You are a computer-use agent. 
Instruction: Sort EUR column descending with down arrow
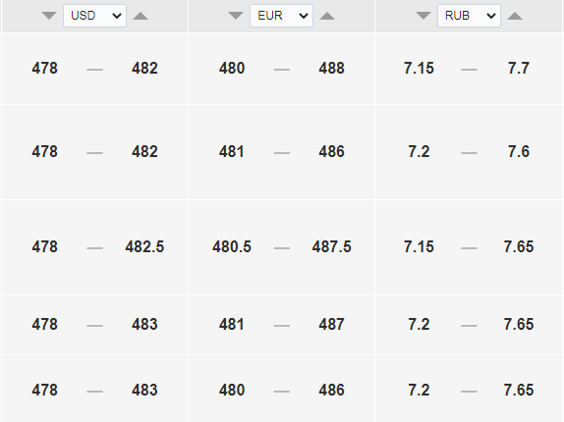(236, 16)
